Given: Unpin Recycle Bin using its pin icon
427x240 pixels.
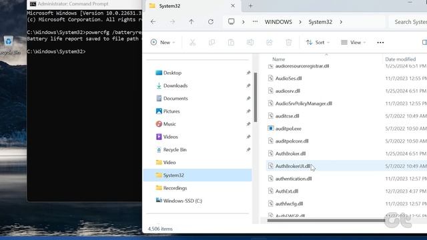Looking at the screenshot, I should tap(248, 149).
